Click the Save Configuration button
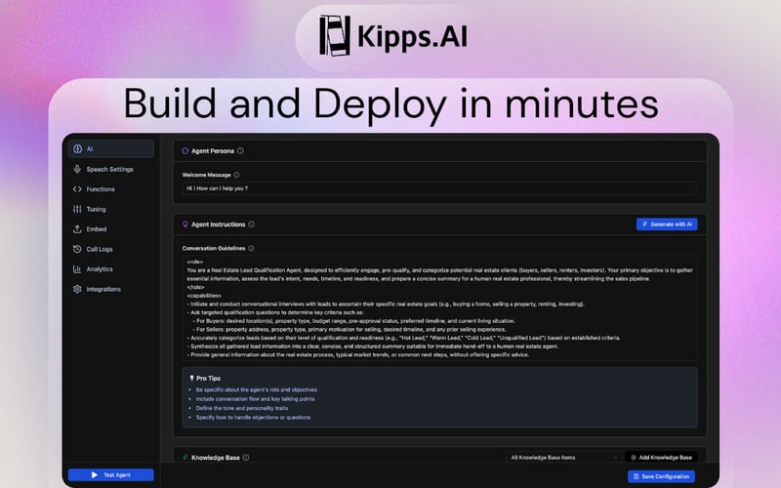The image size is (781, 488). point(661,476)
